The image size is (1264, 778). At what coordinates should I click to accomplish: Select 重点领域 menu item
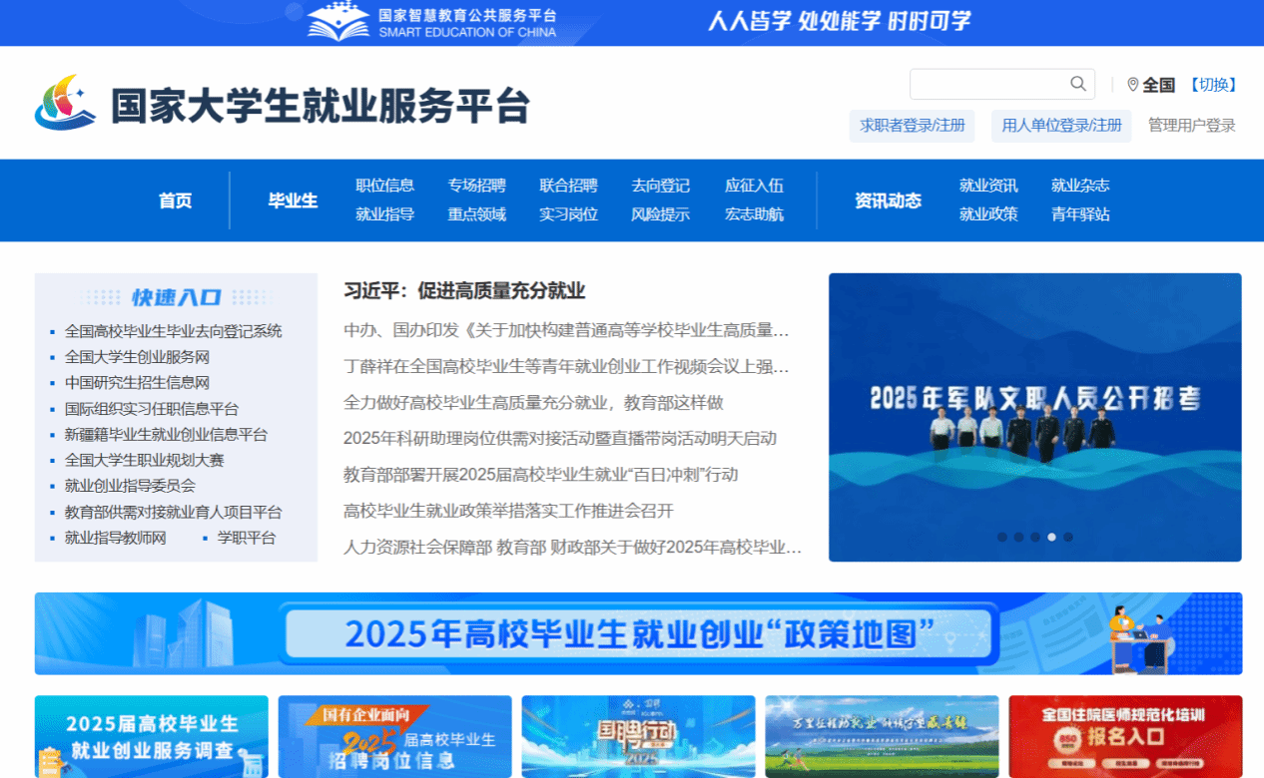coord(477,214)
